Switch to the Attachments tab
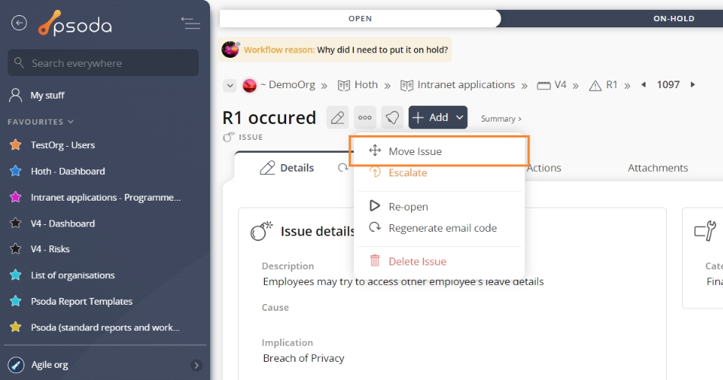The image size is (723, 380). coord(658,168)
